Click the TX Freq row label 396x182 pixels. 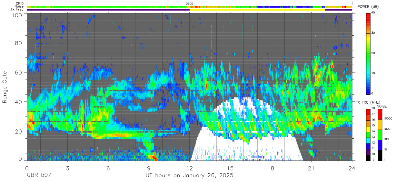point(17,10)
